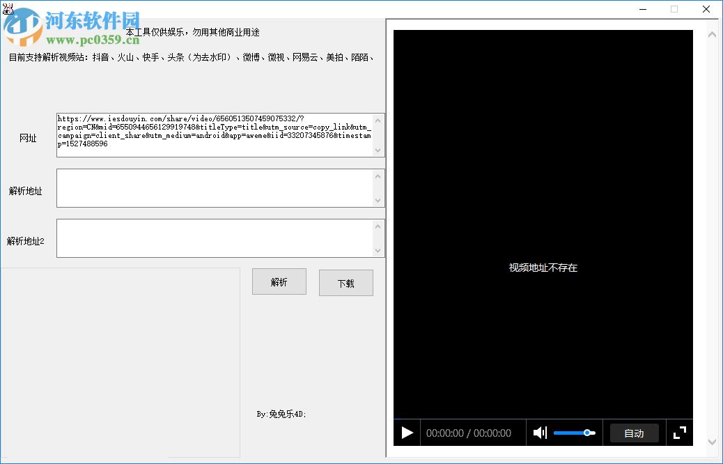This screenshot has height=464, width=723.
Task: Click inside the empty 解析地址 field
Action: (209, 188)
